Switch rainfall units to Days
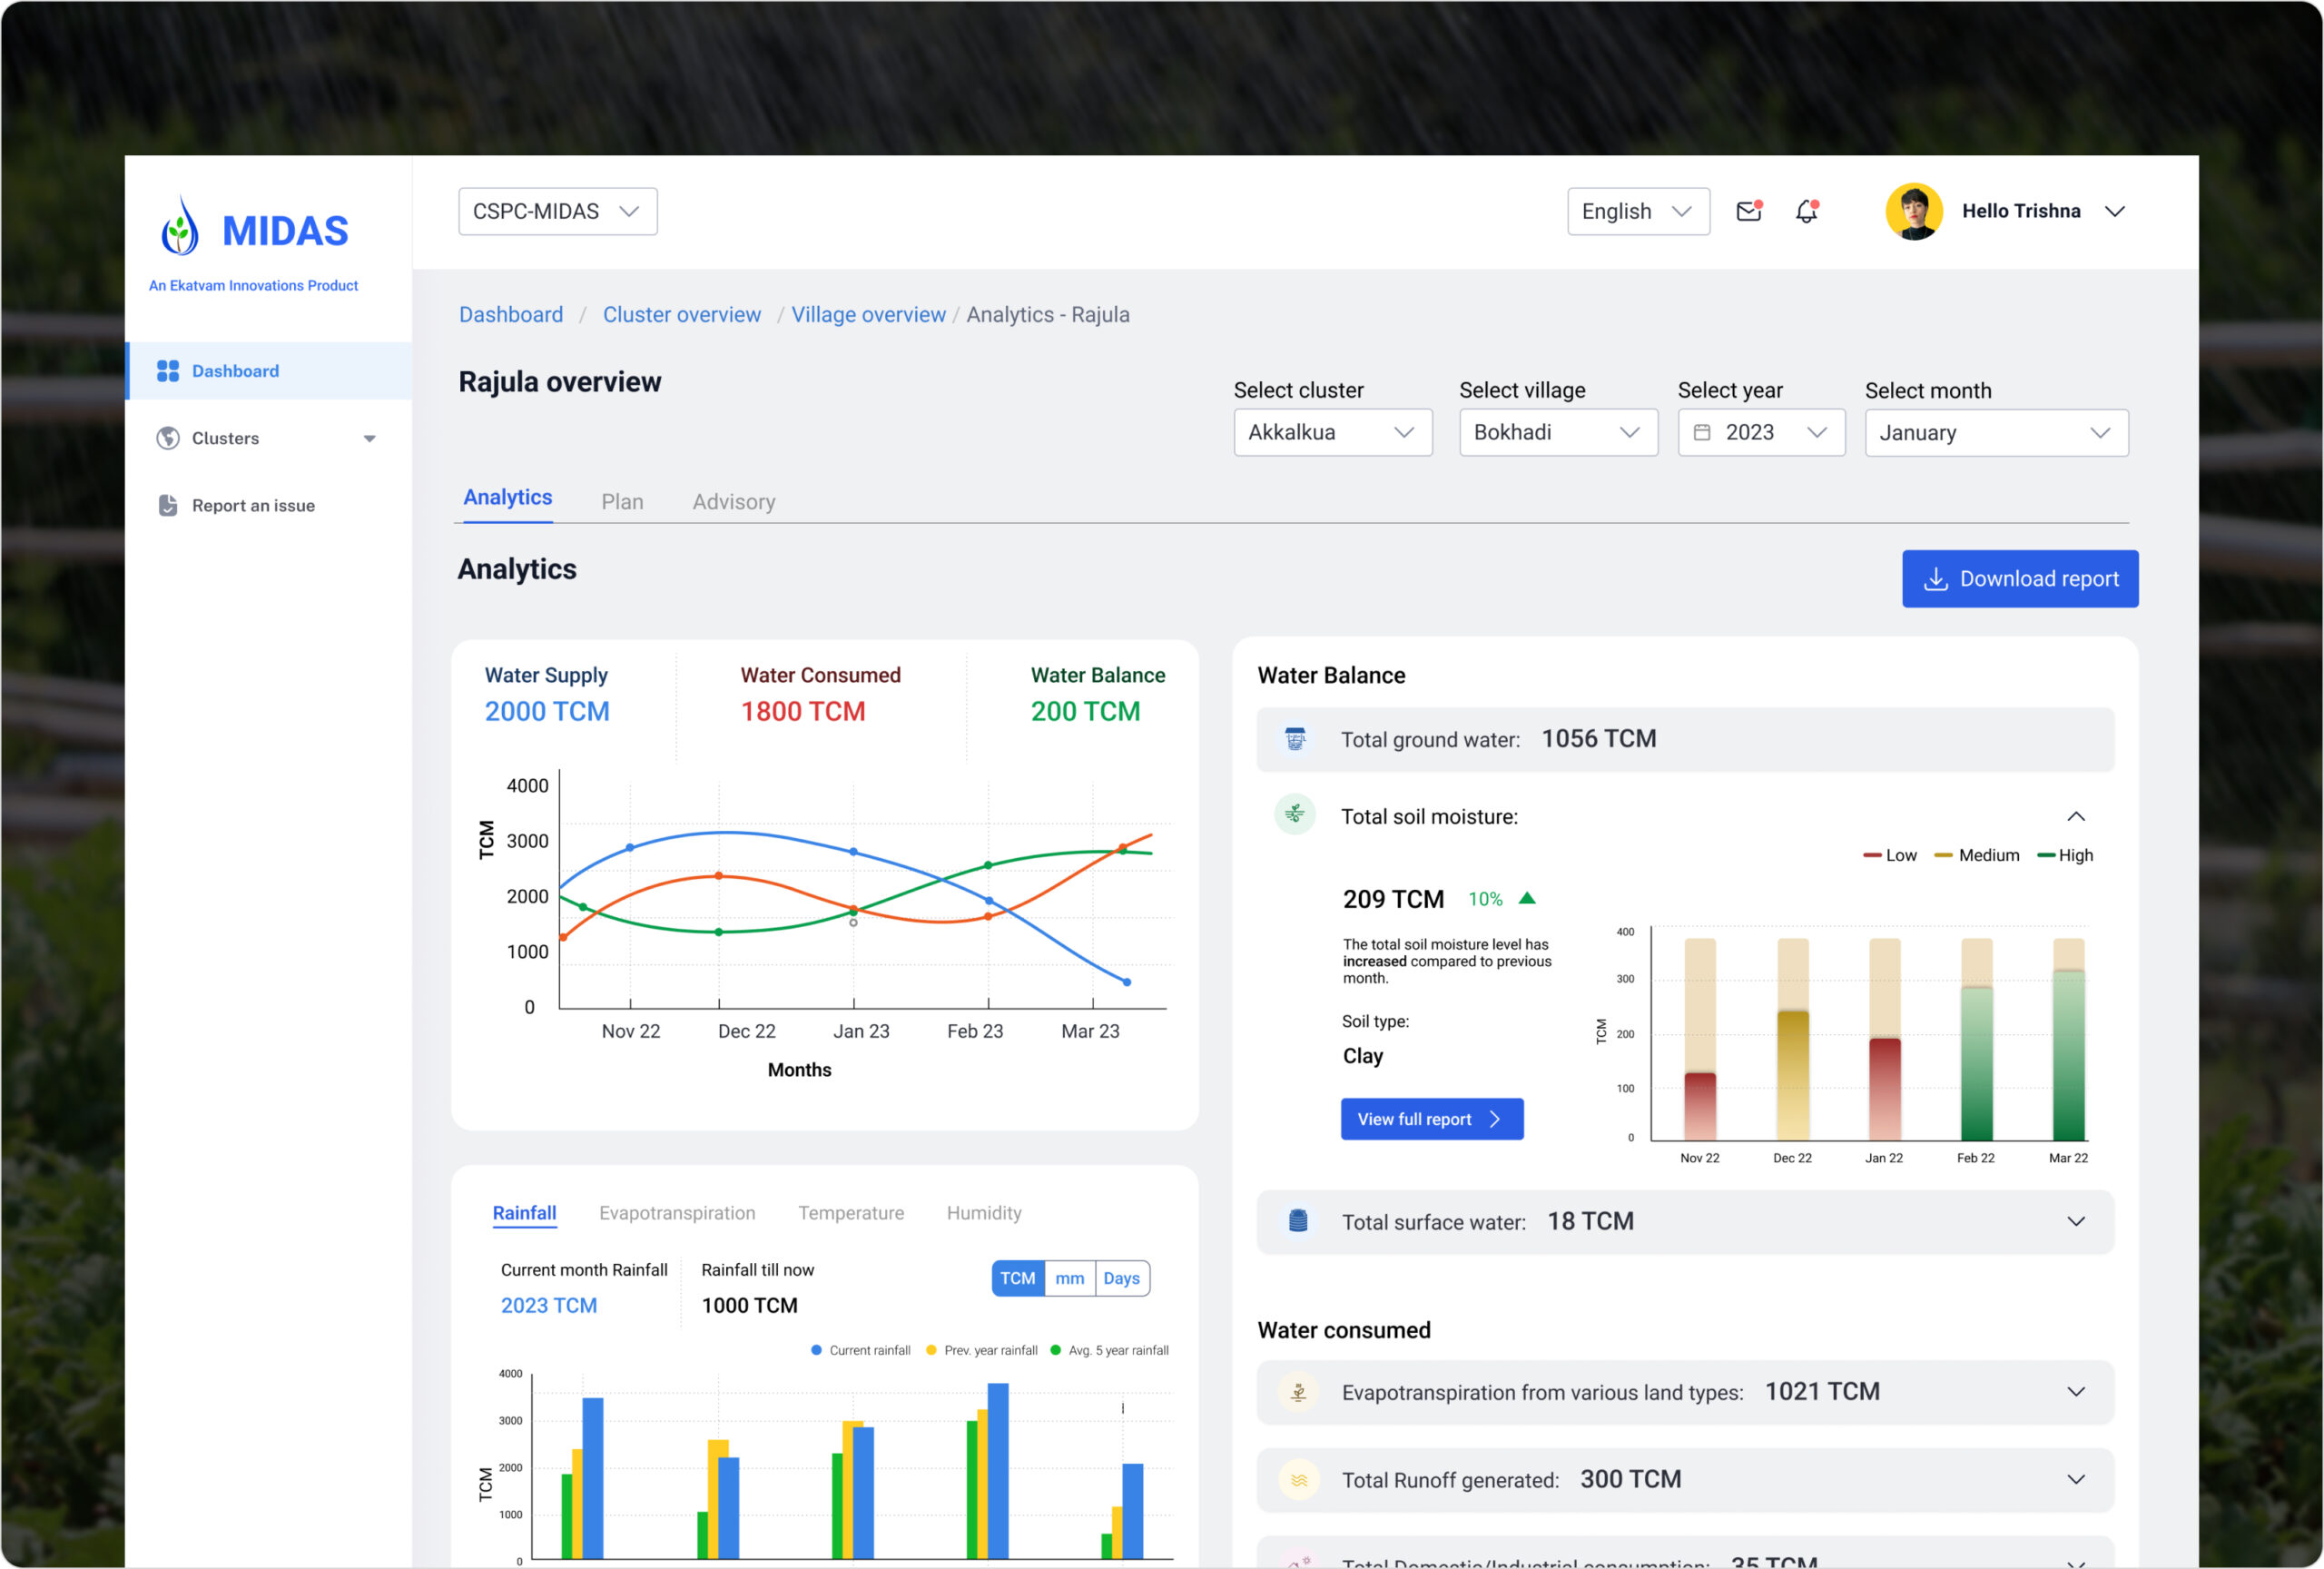The height and width of the screenshot is (1569, 2324). coord(1121,1278)
